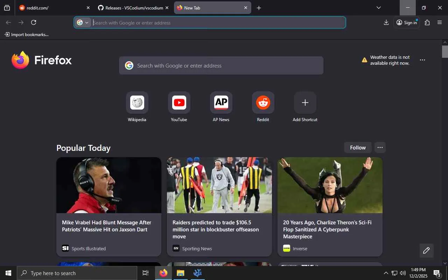Click the Firefox taskbar icon
Viewport: 448px width, 280px height.
pyautogui.click(x=163, y=273)
